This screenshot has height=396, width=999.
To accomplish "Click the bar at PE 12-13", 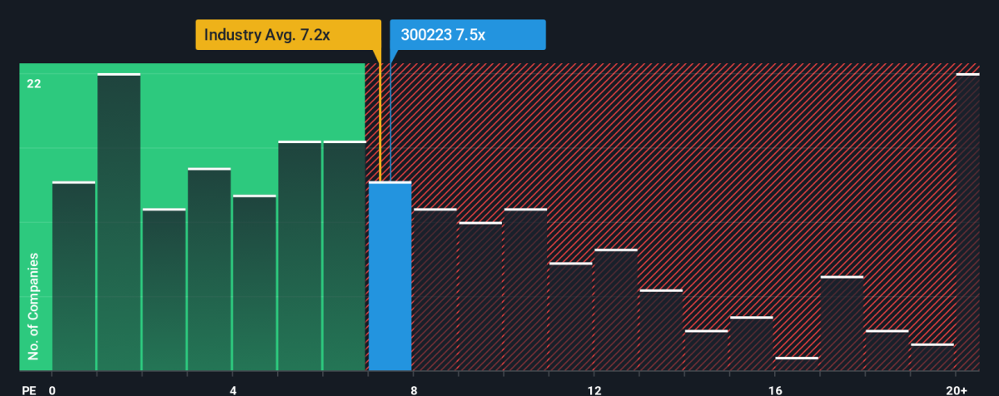I will tap(616, 309).
